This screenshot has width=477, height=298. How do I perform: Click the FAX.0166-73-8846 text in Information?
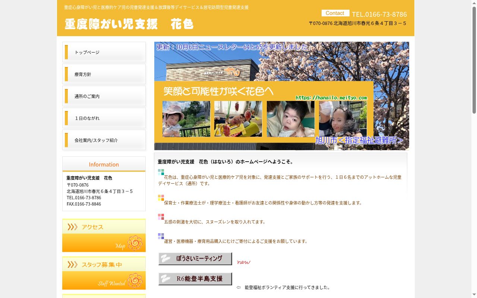tap(84, 204)
